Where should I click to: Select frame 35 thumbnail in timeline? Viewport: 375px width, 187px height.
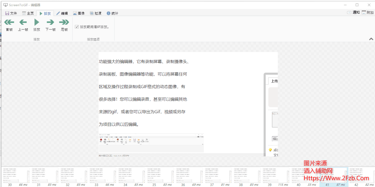click(x=160, y=175)
